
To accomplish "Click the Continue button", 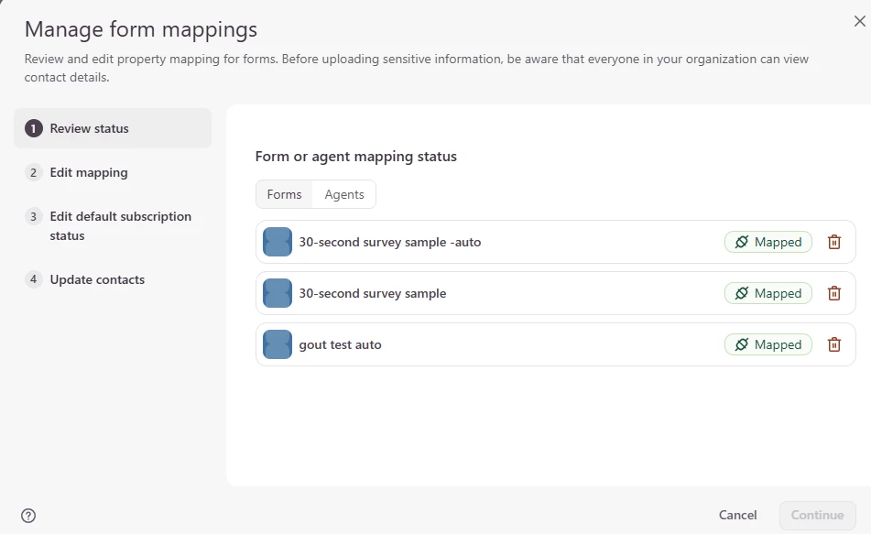I will 817,515.
